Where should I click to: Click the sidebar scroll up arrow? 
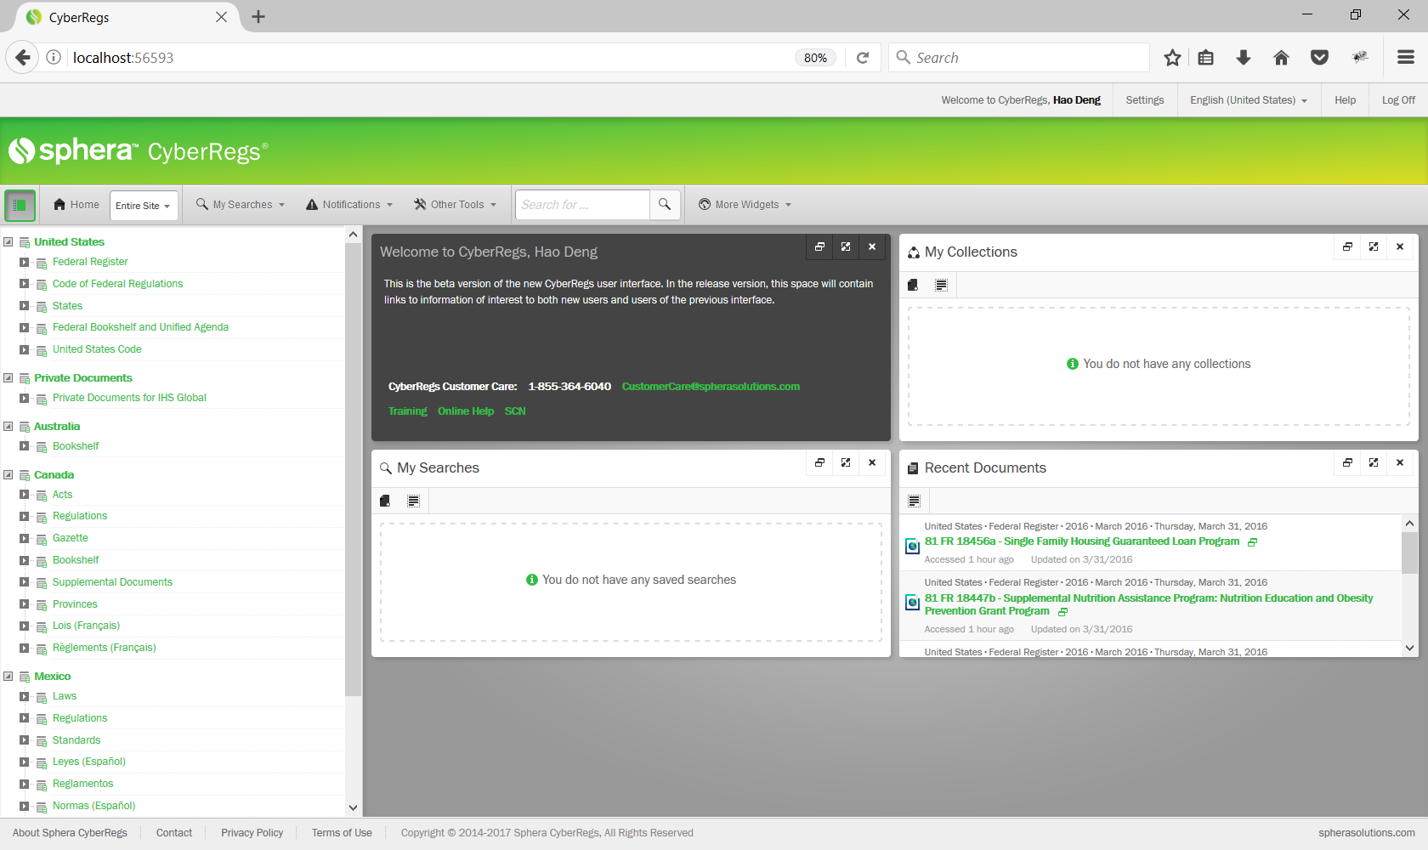[353, 235]
